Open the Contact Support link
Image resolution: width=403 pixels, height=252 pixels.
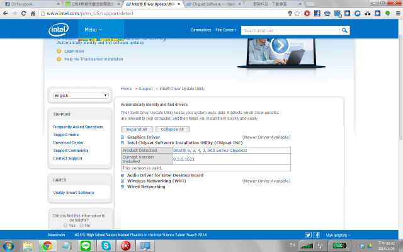67,158
